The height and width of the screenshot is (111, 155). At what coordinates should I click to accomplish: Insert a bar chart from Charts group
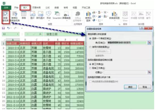tap(99, 12)
